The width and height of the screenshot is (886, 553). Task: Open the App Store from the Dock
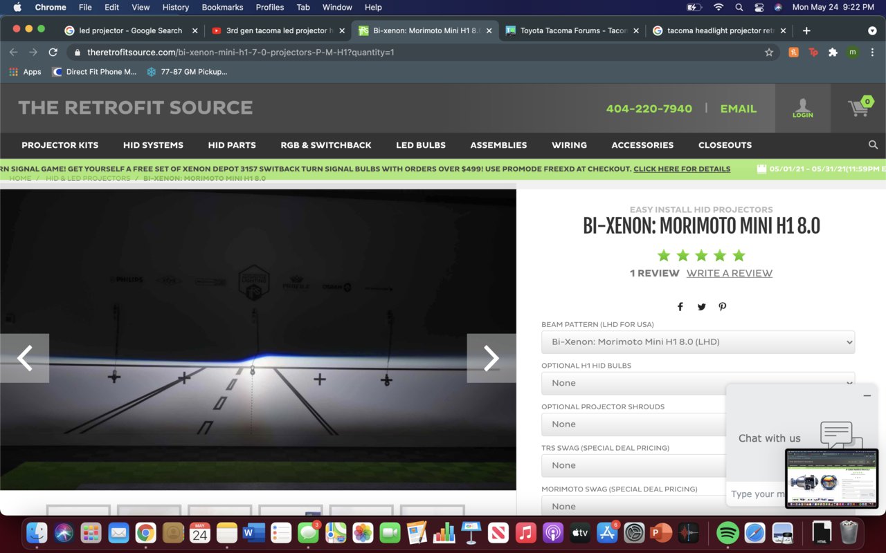coord(607,533)
